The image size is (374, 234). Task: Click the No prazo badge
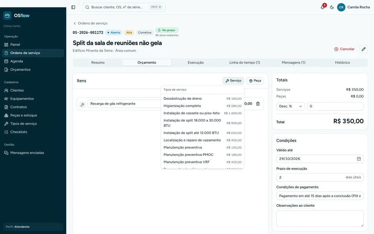tap(167, 30)
